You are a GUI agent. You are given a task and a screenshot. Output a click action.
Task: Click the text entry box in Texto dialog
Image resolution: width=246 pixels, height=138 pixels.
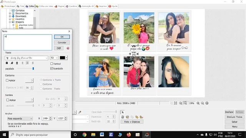tap(28, 43)
